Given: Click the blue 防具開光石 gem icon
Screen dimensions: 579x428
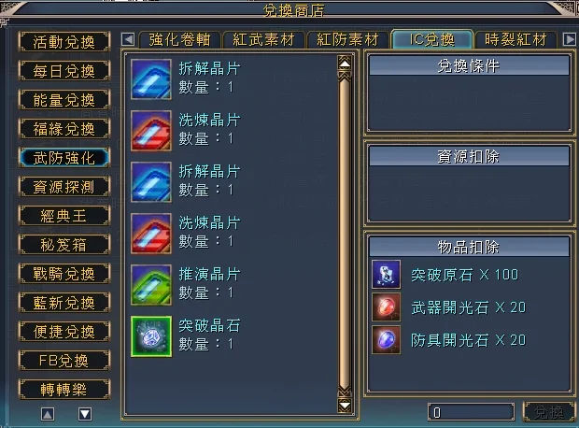Looking at the screenshot, I should [387, 339].
